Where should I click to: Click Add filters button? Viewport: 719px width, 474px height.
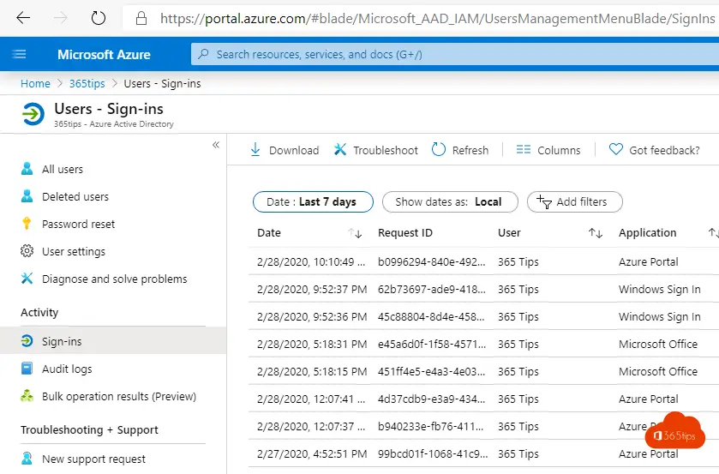[574, 202]
